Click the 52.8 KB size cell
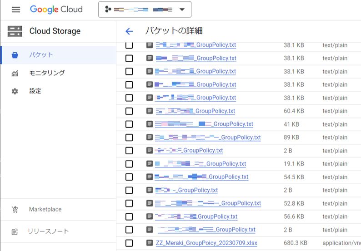The image size is (361, 251). 294,203
